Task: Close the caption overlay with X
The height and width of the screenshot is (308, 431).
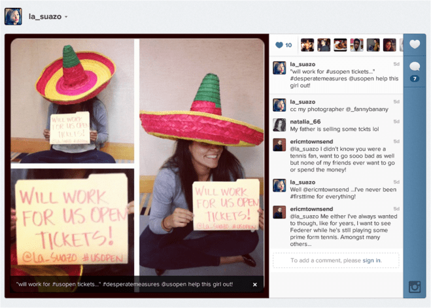Action: coord(255,284)
